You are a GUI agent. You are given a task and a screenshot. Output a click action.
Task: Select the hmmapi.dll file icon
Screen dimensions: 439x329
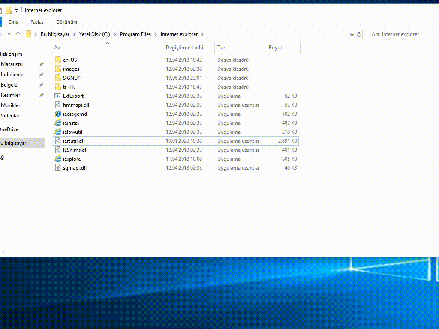coord(58,105)
